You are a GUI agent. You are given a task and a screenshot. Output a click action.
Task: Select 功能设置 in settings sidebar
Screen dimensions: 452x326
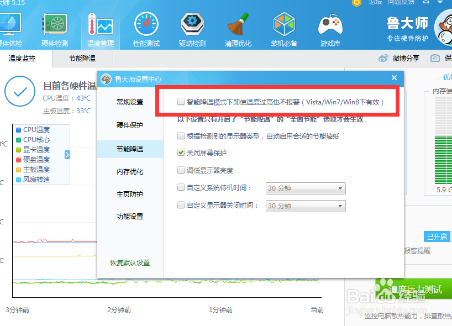click(x=130, y=217)
